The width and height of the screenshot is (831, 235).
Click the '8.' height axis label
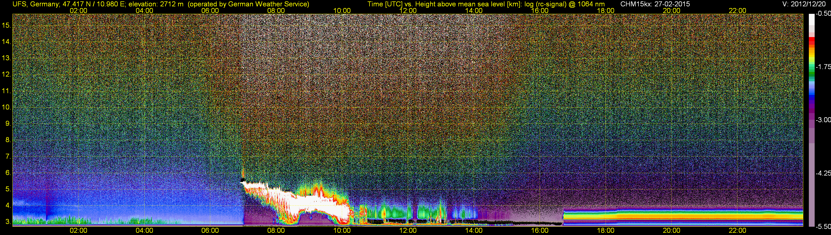(x=8, y=140)
